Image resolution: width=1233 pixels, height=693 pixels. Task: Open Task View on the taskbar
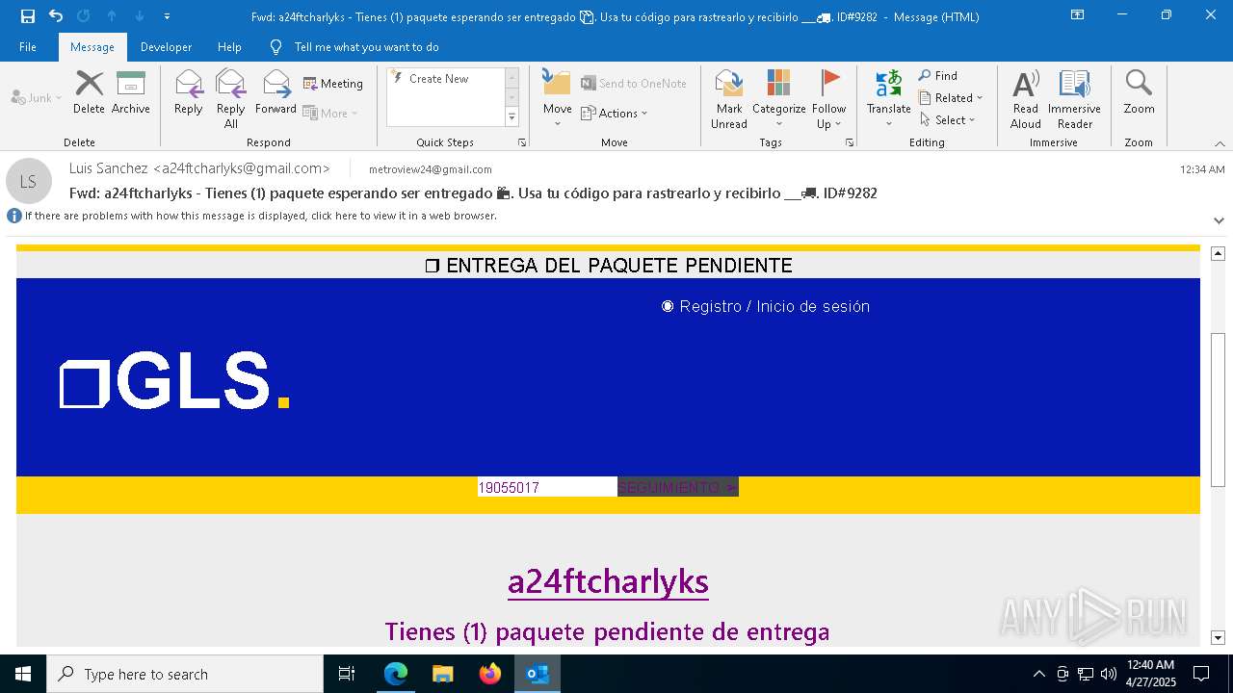click(347, 674)
